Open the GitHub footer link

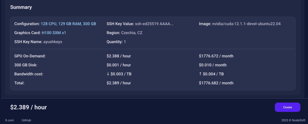coord(26,120)
